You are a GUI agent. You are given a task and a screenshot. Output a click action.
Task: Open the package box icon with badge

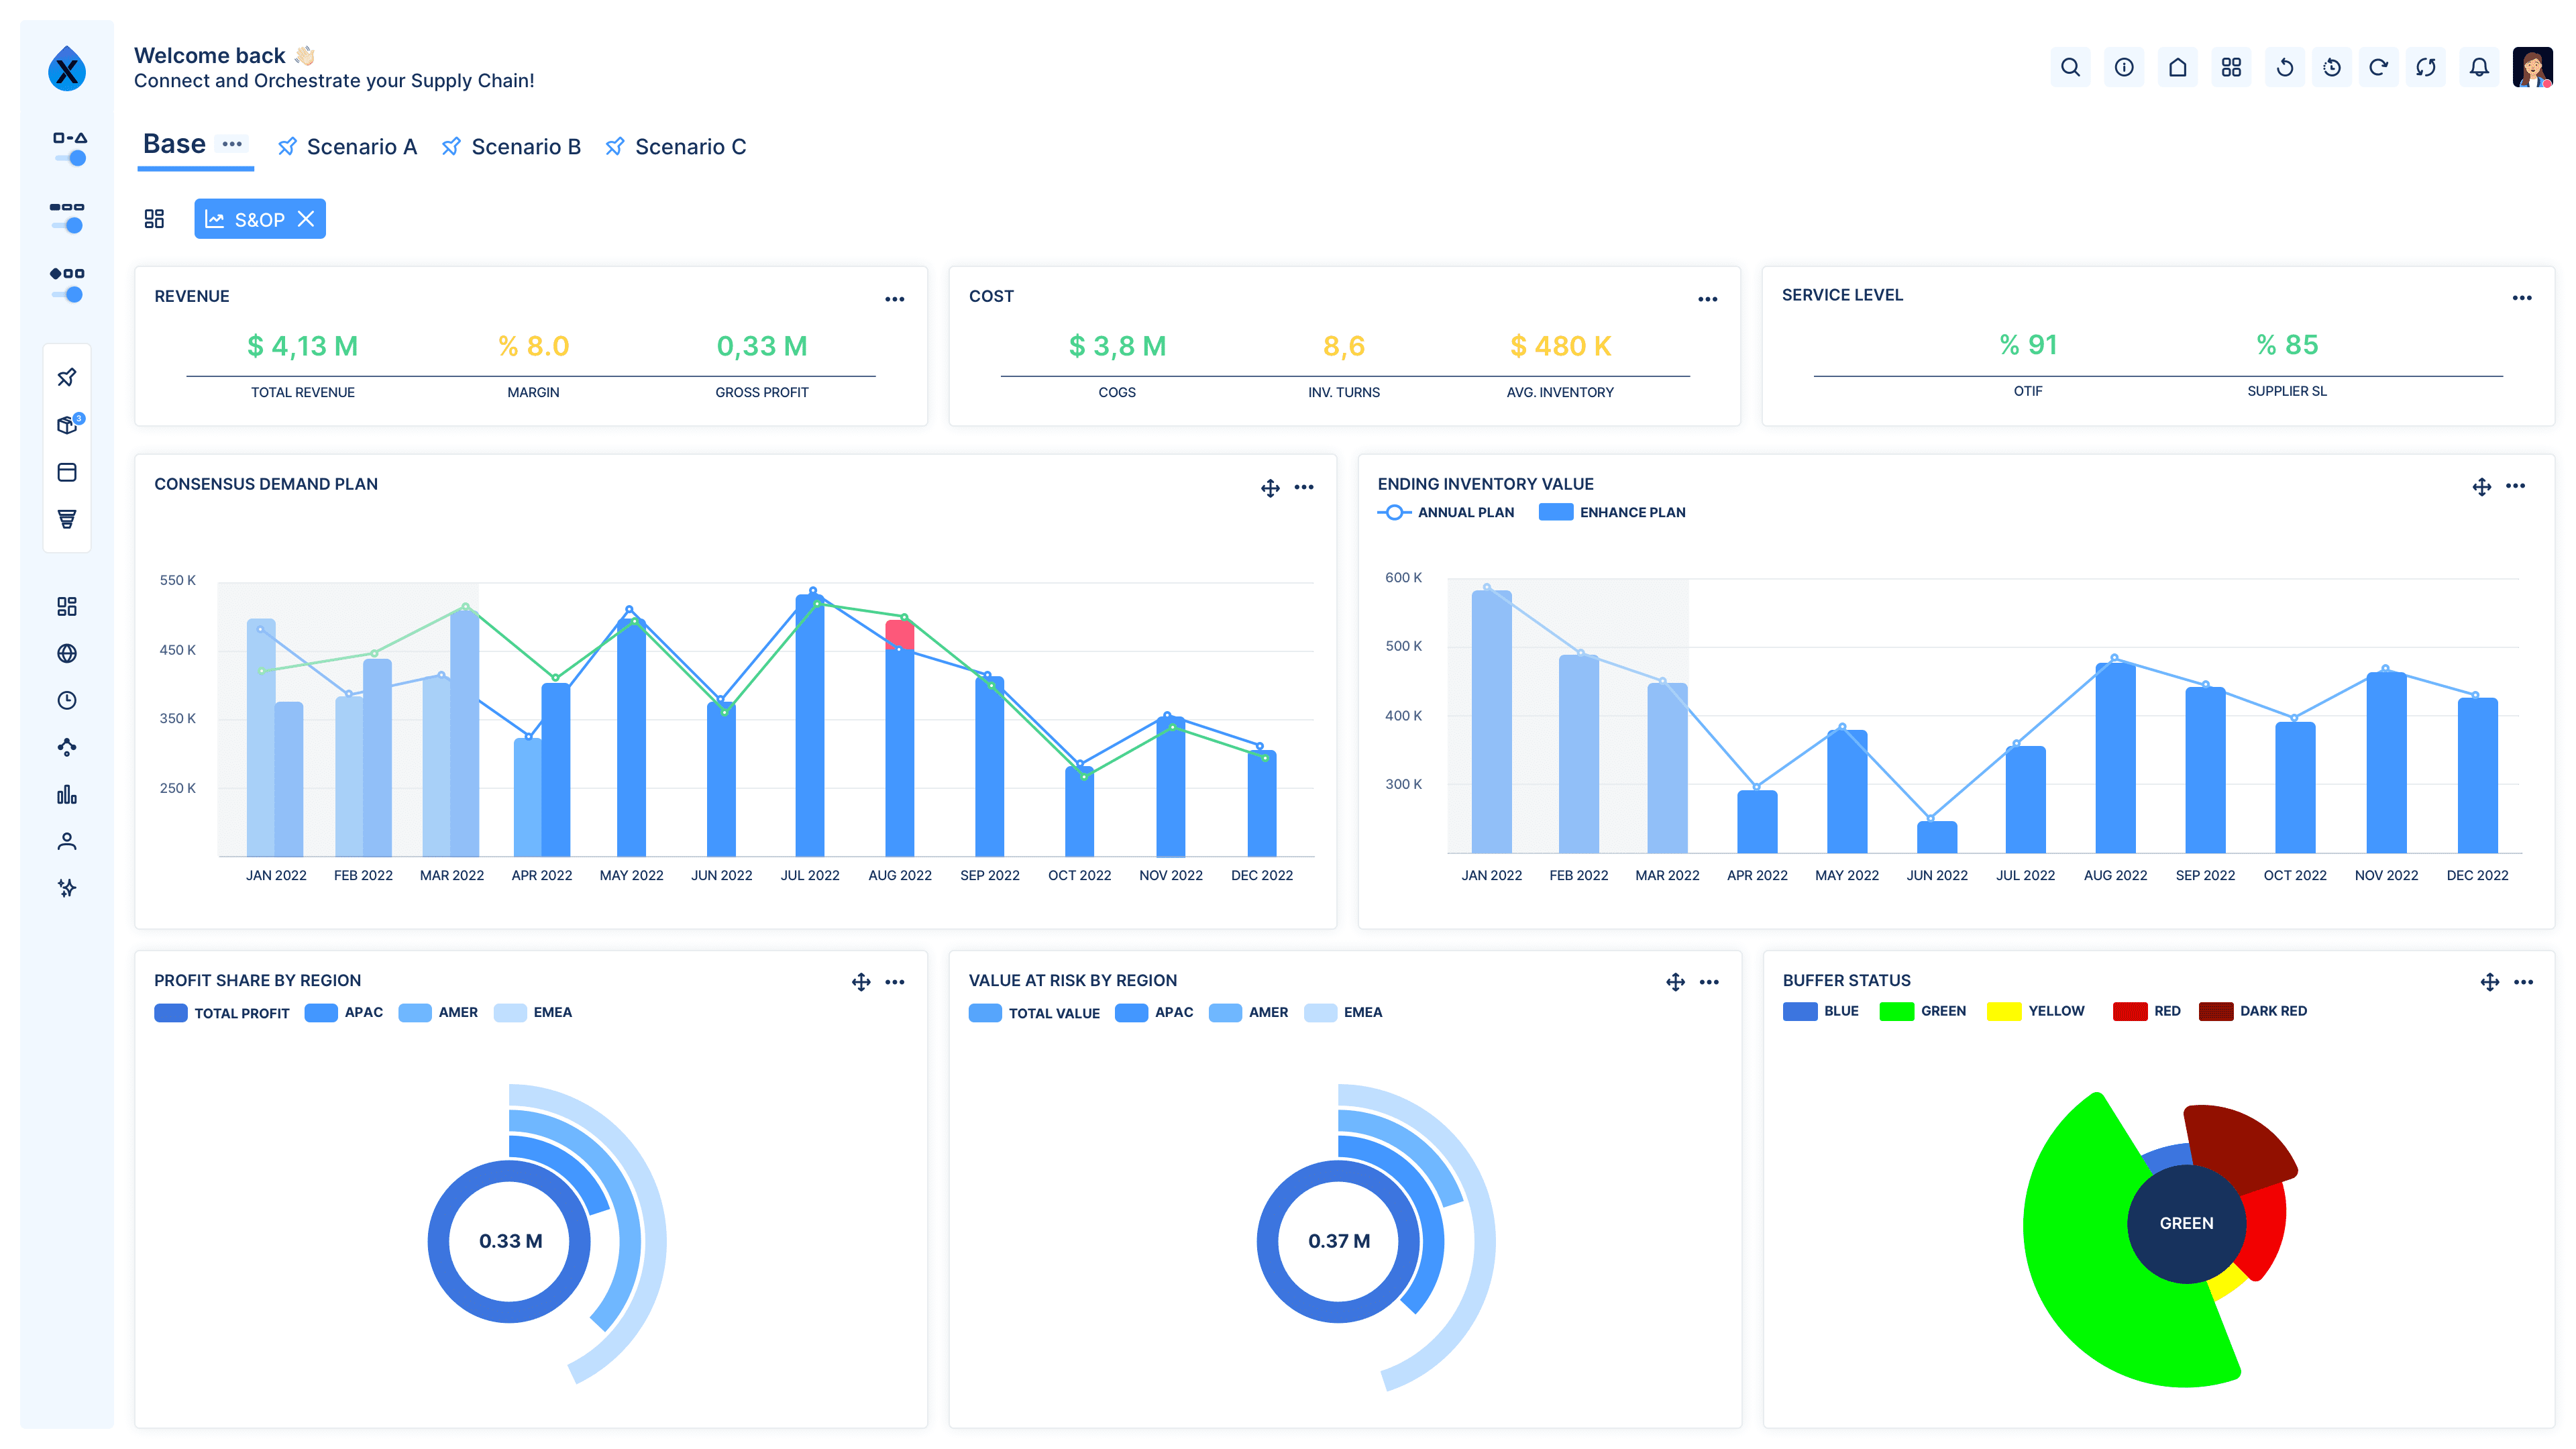pos(67,425)
